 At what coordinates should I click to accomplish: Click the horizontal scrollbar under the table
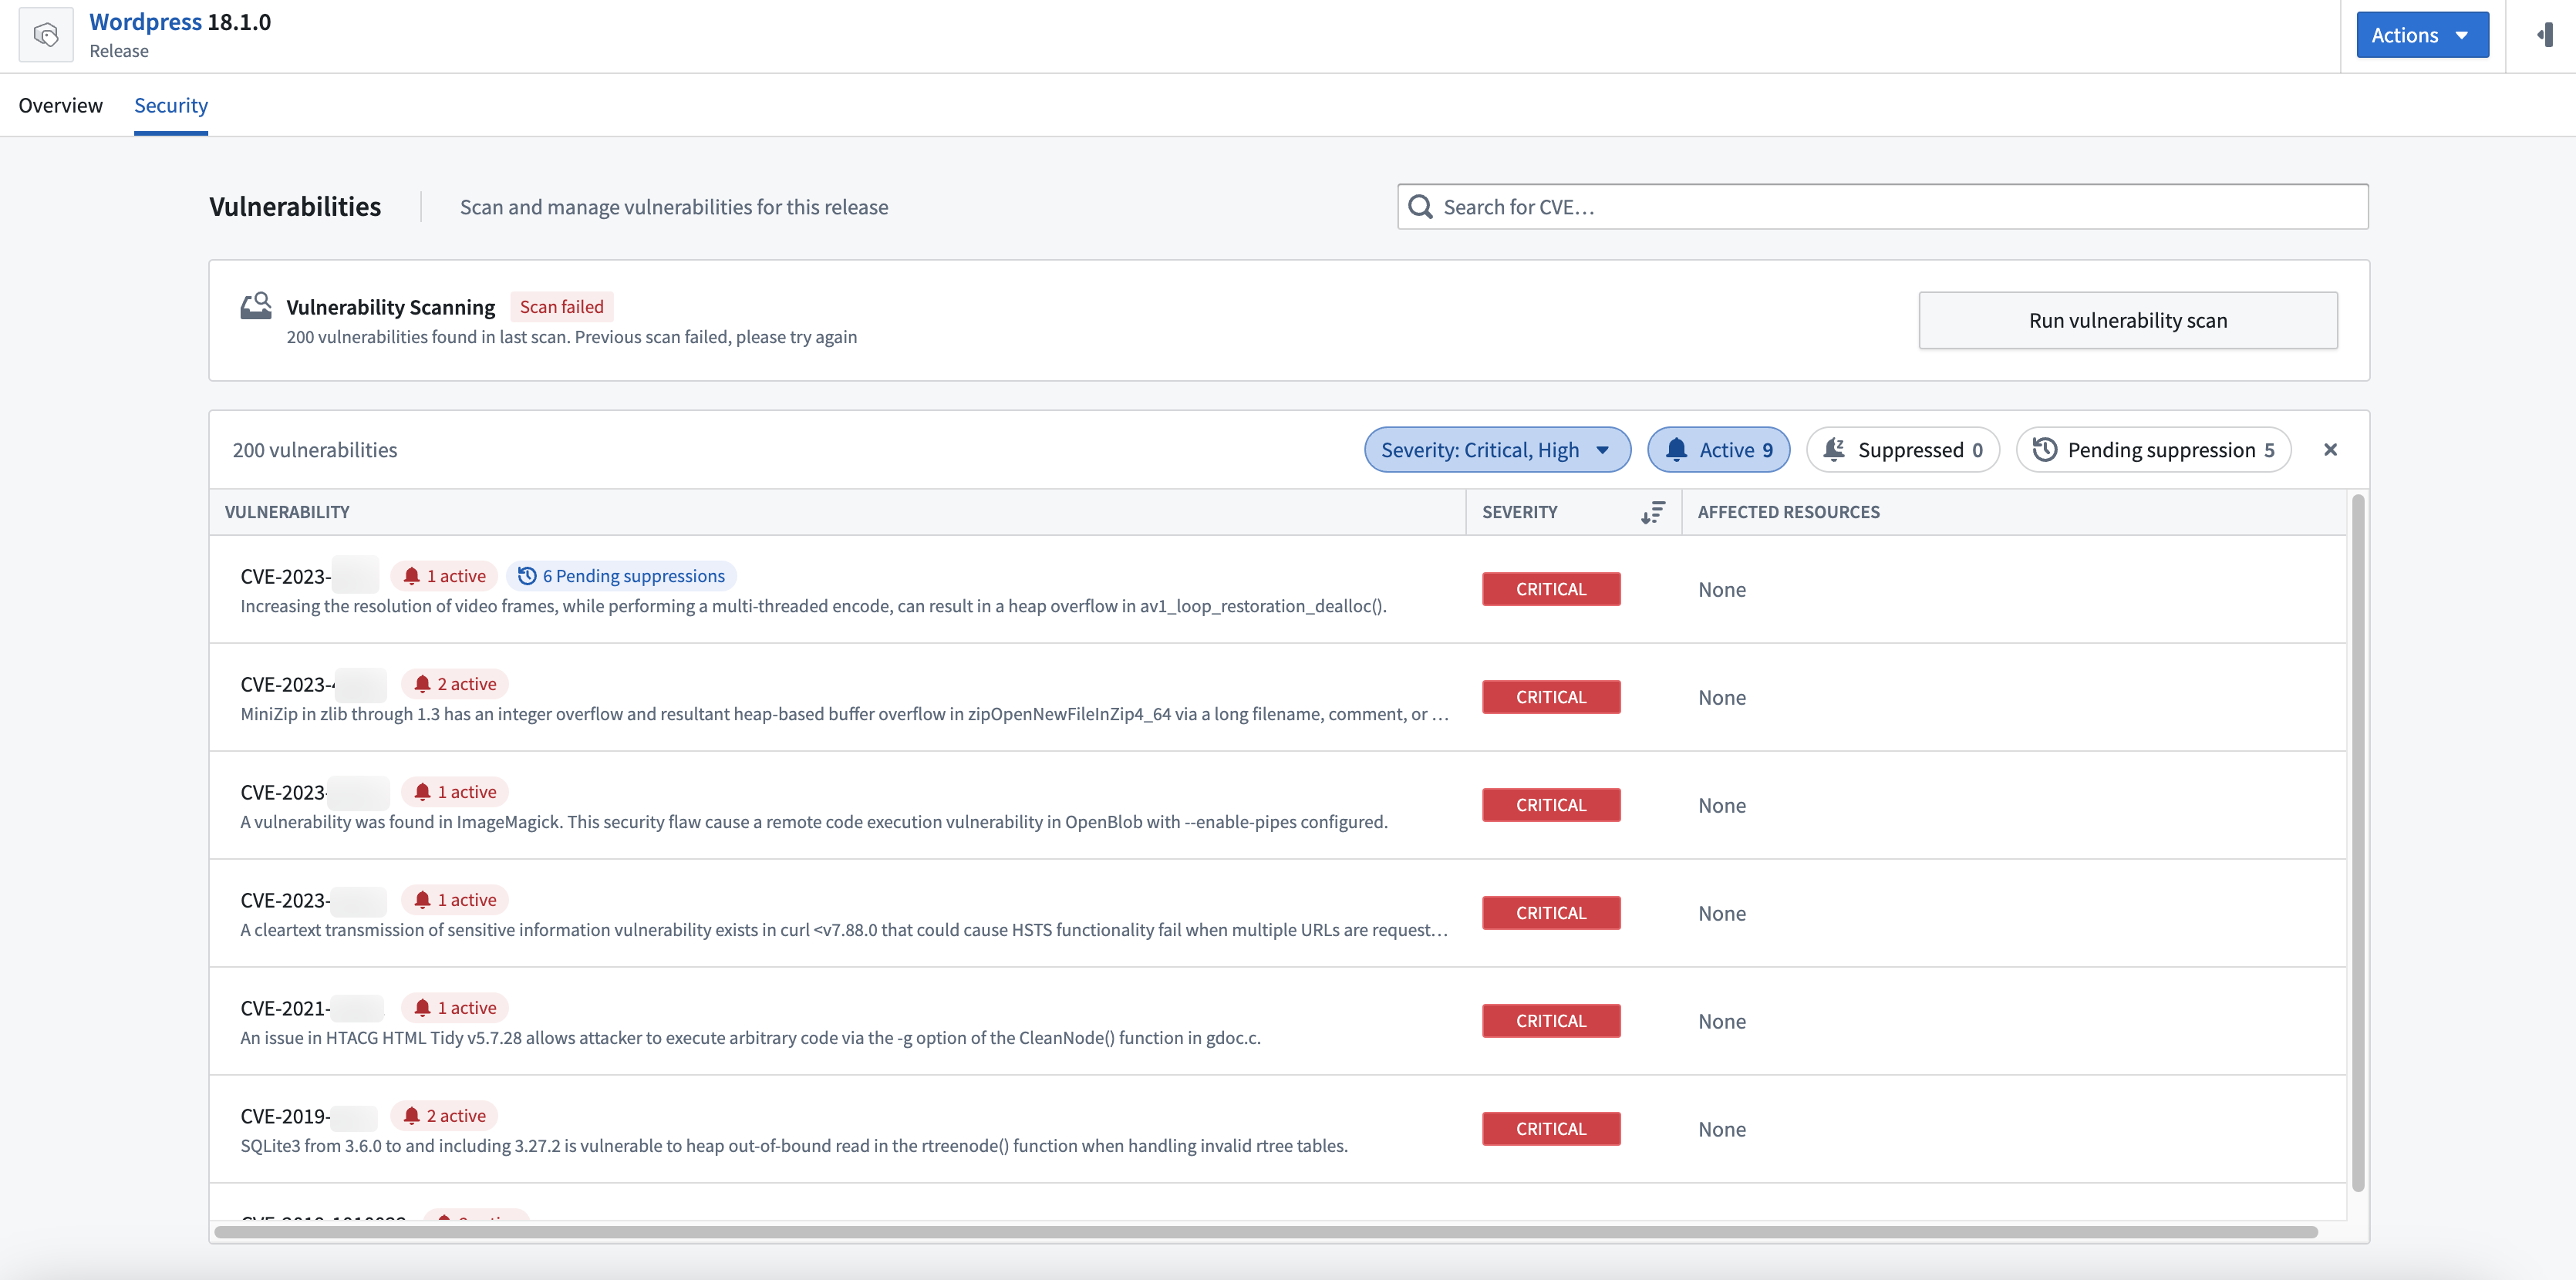(x=1266, y=1232)
